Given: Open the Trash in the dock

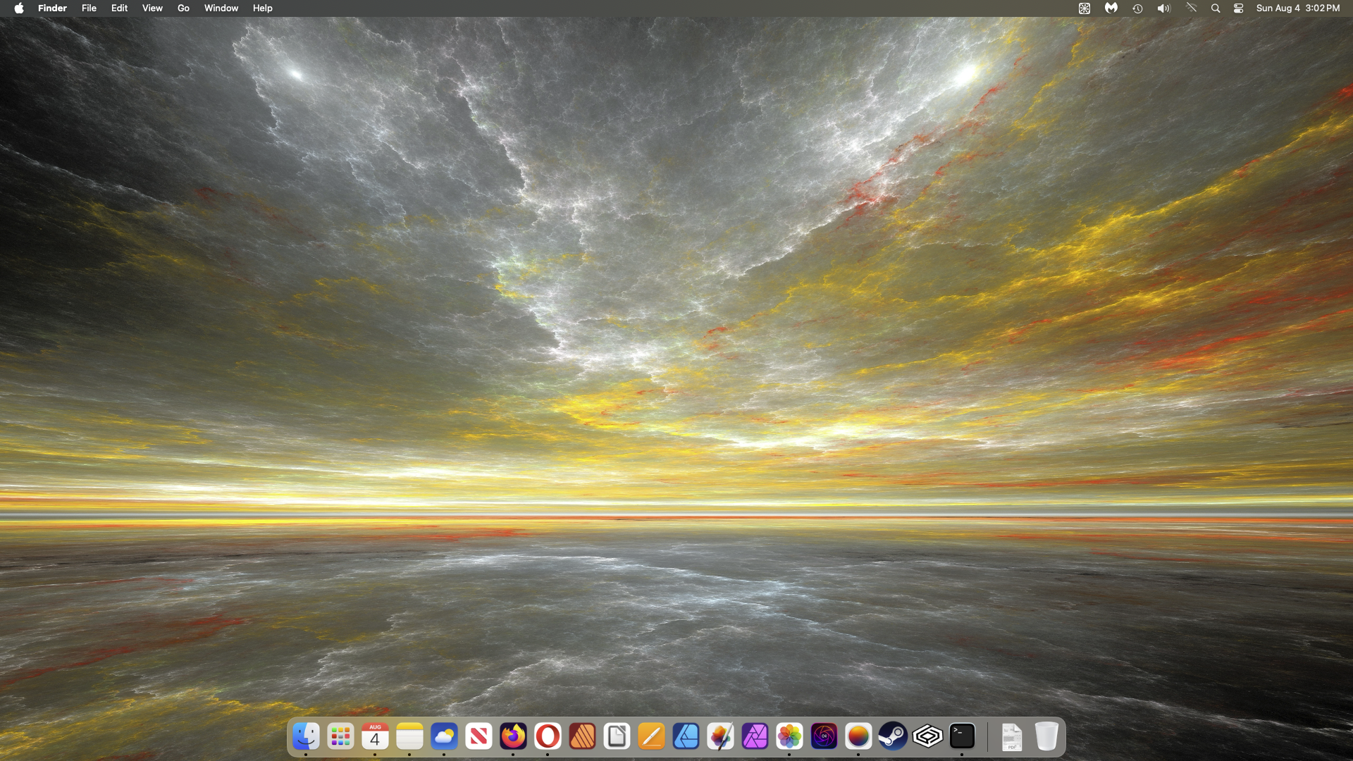Looking at the screenshot, I should pos(1046,736).
